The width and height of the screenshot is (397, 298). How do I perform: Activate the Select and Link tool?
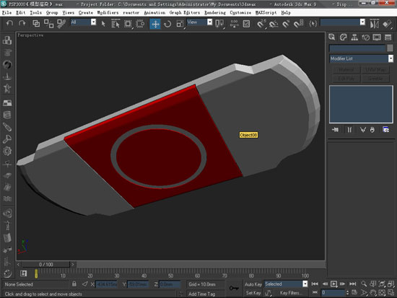tap(36, 24)
